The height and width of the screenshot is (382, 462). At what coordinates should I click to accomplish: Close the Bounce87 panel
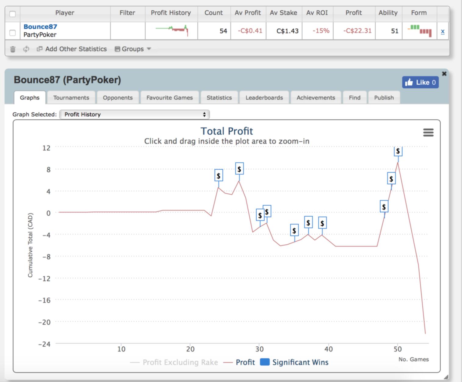444,74
